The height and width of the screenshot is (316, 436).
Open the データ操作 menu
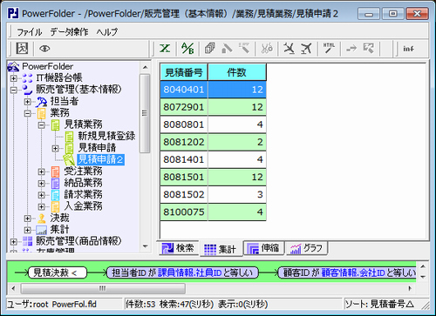69,32
